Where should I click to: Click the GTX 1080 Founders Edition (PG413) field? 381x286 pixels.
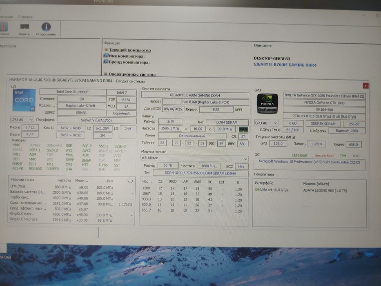click(x=324, y=96)
